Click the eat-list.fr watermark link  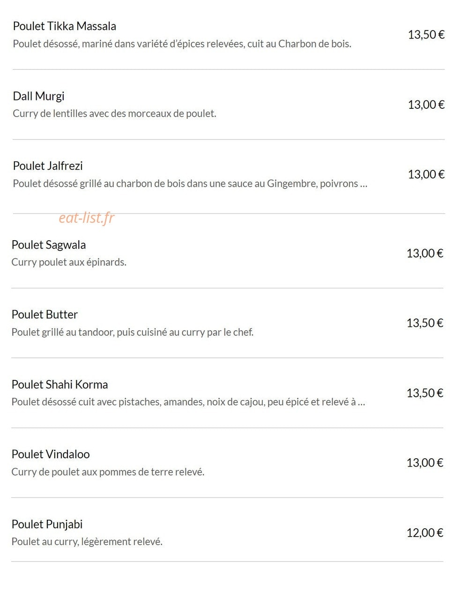click(87, 218)
